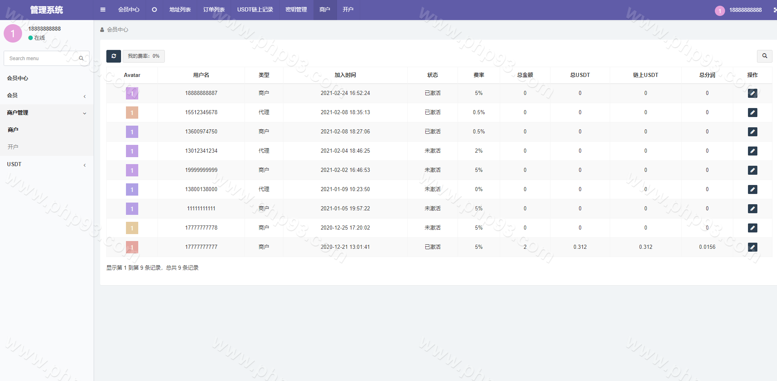Collapse the 商户管理 sidebar section
The height and width of the screenshot is (381, 777).
coord(47,113)
